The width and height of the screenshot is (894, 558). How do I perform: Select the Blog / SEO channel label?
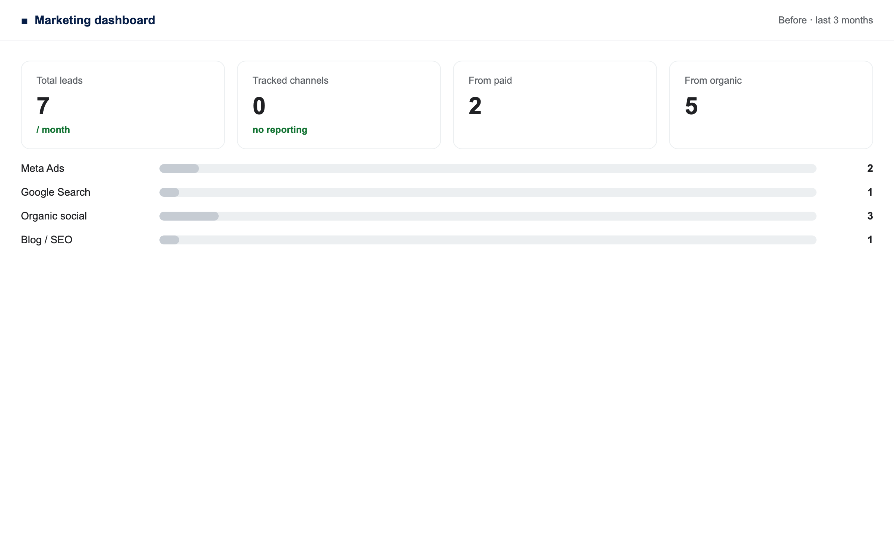(x=47, y=240)
